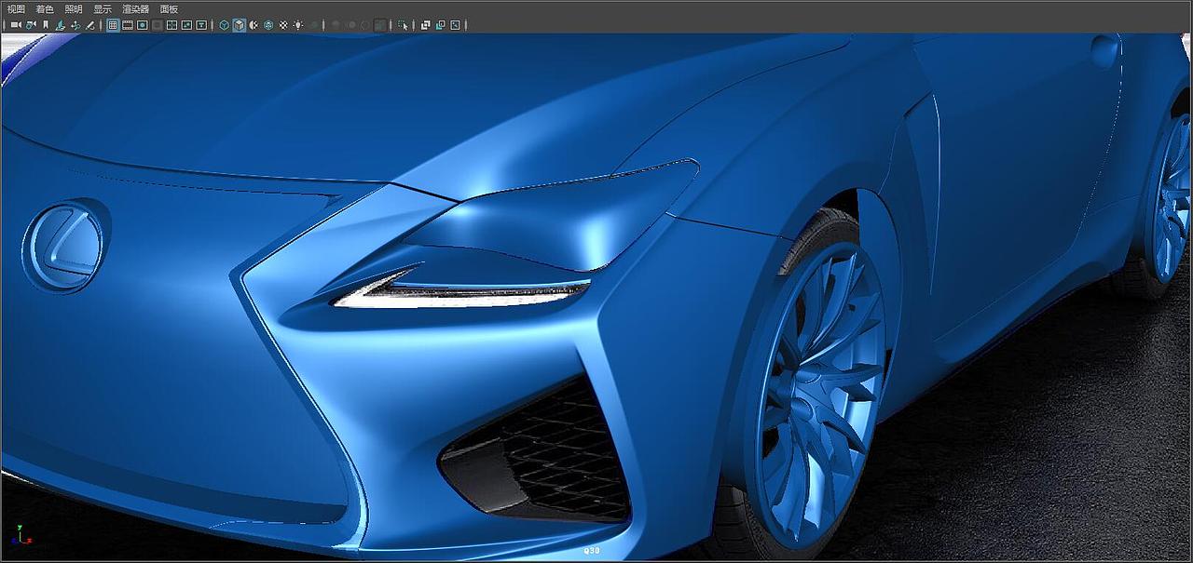Select the front wheel rim

[820, 395]
